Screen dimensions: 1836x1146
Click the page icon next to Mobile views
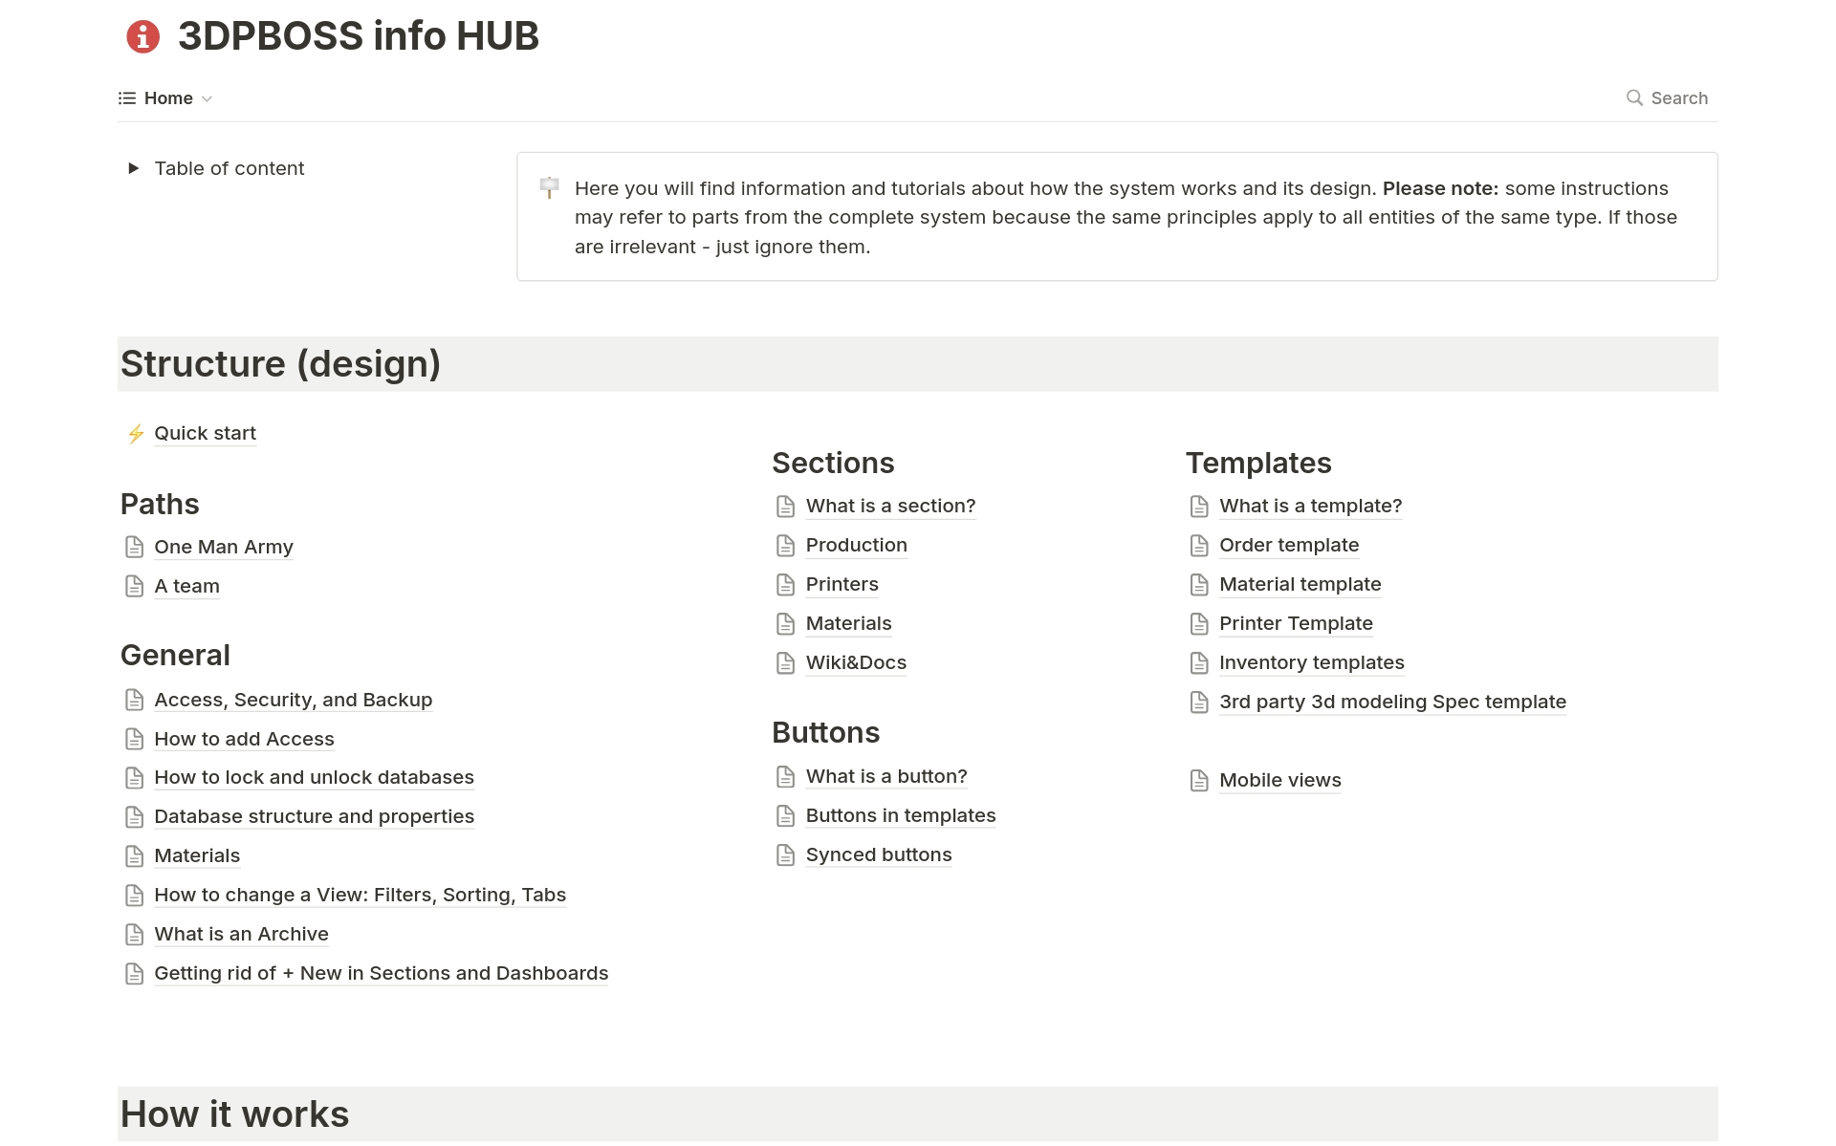[x=1199, y=781]
